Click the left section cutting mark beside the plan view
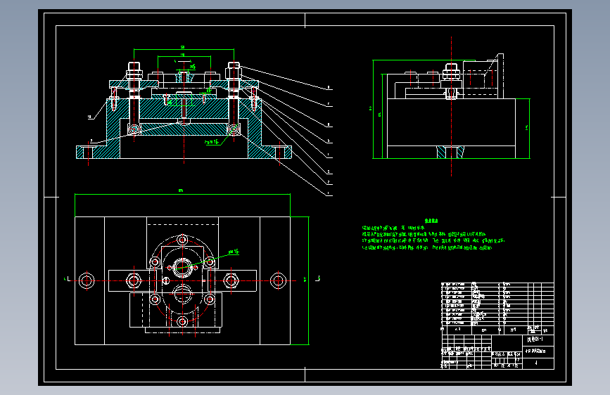The width and height of the screenshot is (610, 395). point(67,279)
